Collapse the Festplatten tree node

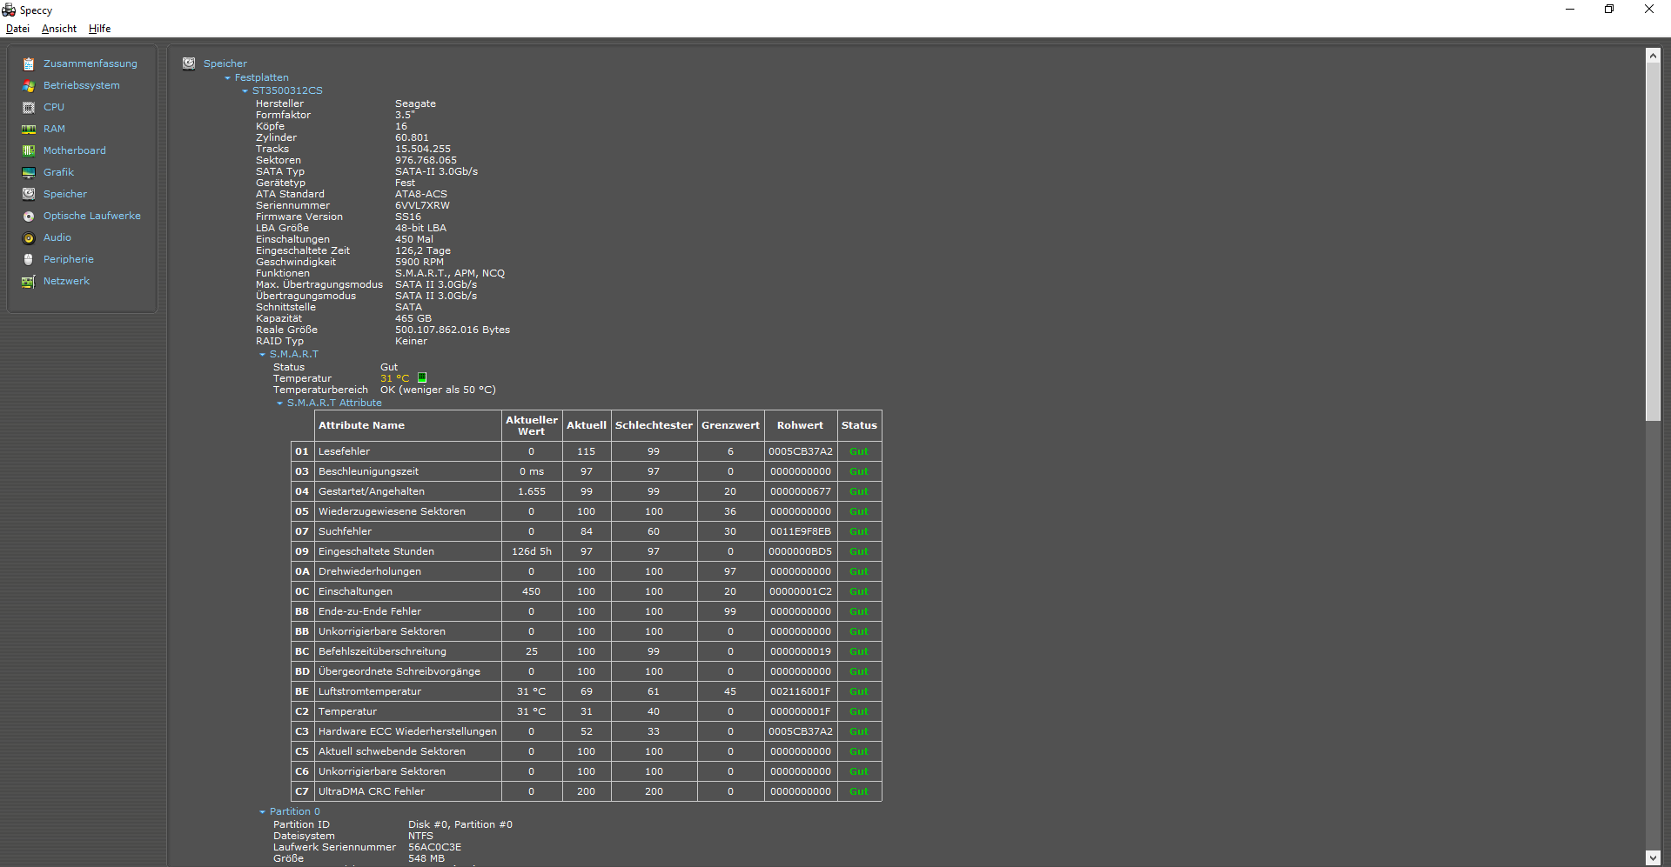click(228, 78)
